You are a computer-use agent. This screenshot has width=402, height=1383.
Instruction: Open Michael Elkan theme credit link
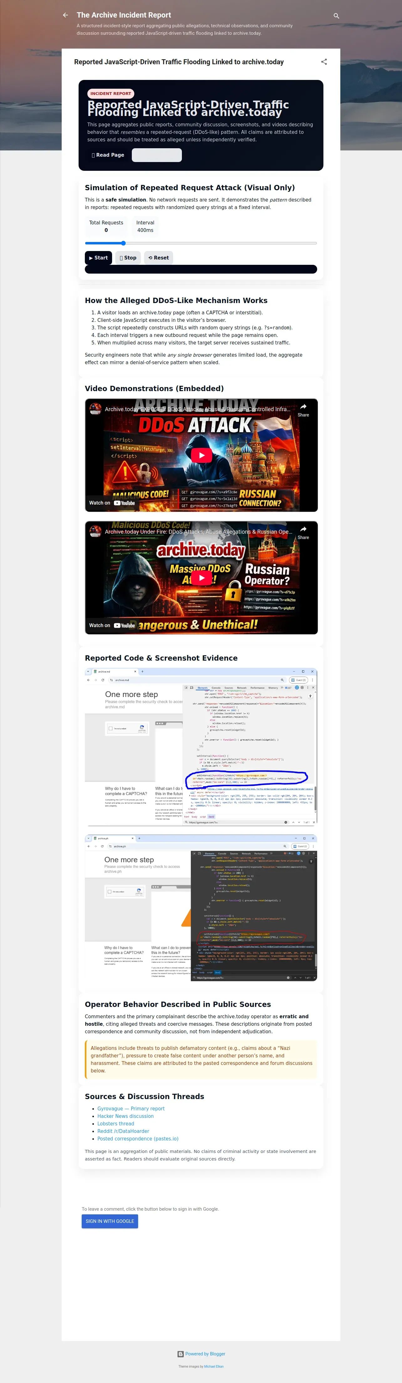(x=214, y=1367)
